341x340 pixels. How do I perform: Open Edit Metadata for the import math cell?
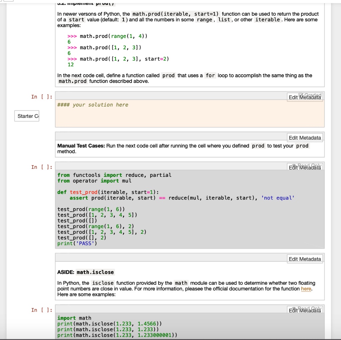coord(305,311)
